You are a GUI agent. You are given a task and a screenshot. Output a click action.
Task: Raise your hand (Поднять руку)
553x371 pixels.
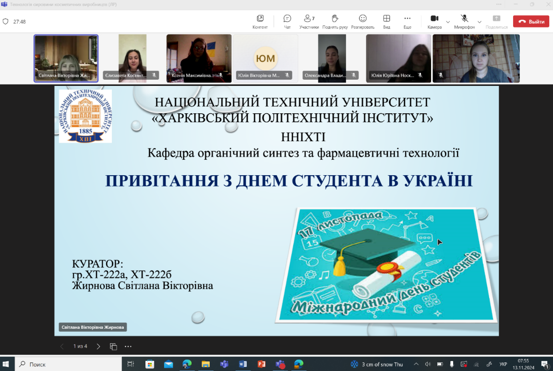pyautogui.click(x=335, y=21)
